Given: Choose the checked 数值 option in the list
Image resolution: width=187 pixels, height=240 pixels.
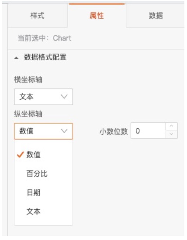Looking at the screenshot, I should (x=33, y=155).
